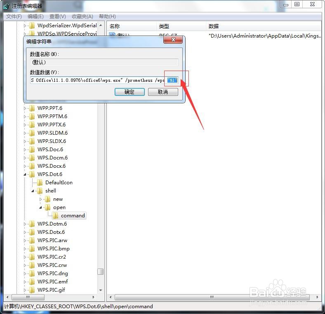Image resolution: width=325 pixels, height=314 pixels.
Task: Expand the WPP.PPTM.6 tree node
Action: coord(25,117)
